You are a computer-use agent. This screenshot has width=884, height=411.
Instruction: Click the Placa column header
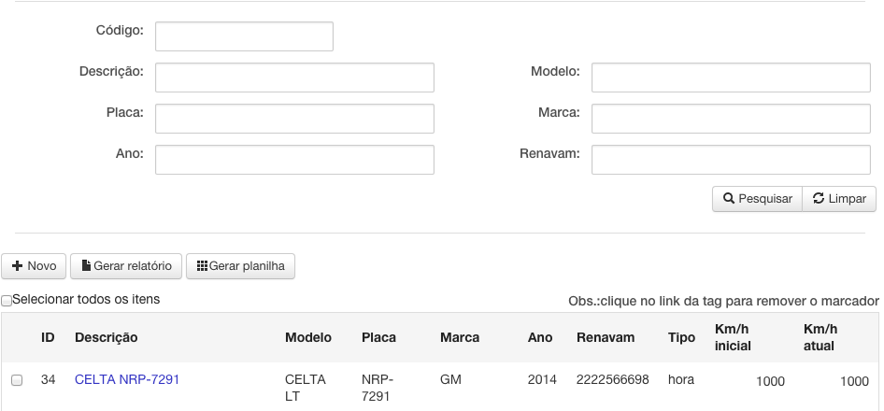378,337
